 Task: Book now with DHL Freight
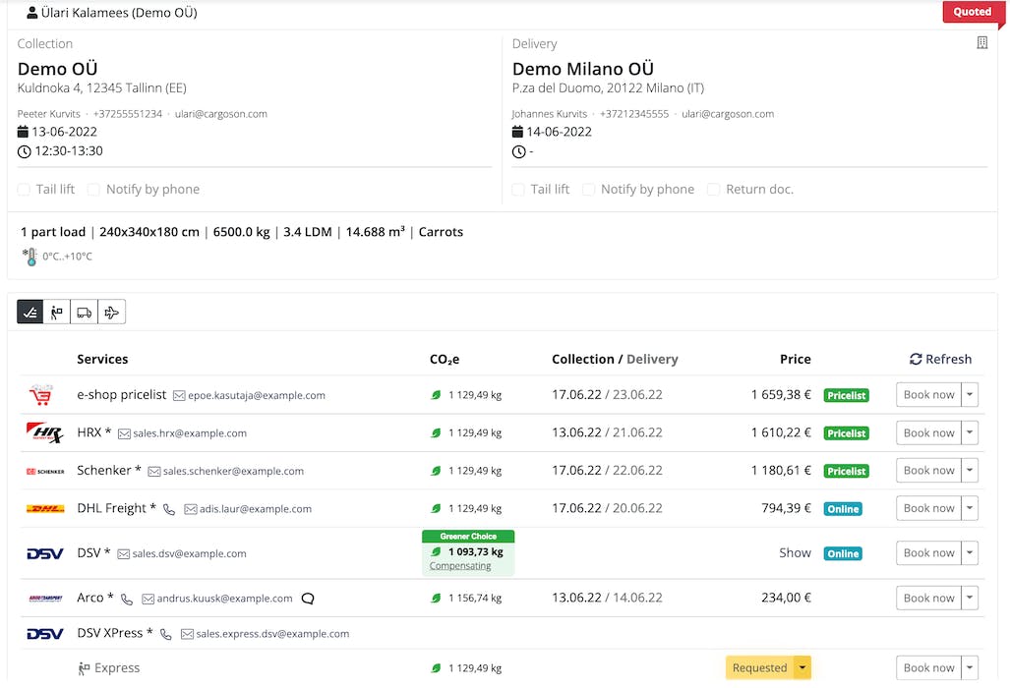(x=928, y=508)
